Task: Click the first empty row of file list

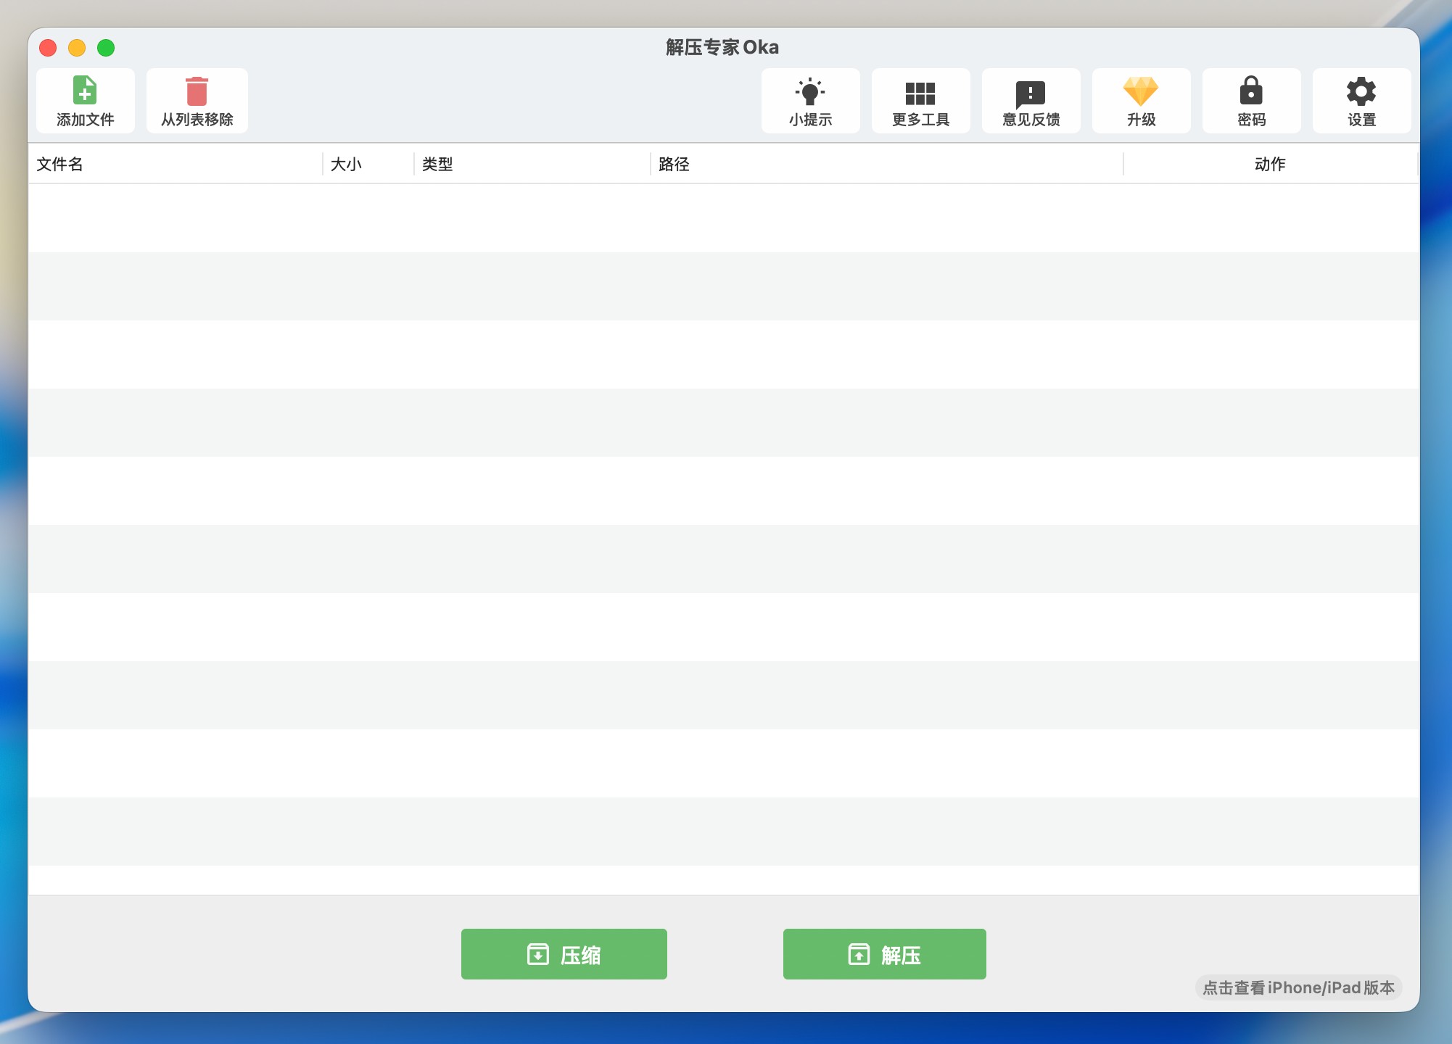Action: pos(723,218)
